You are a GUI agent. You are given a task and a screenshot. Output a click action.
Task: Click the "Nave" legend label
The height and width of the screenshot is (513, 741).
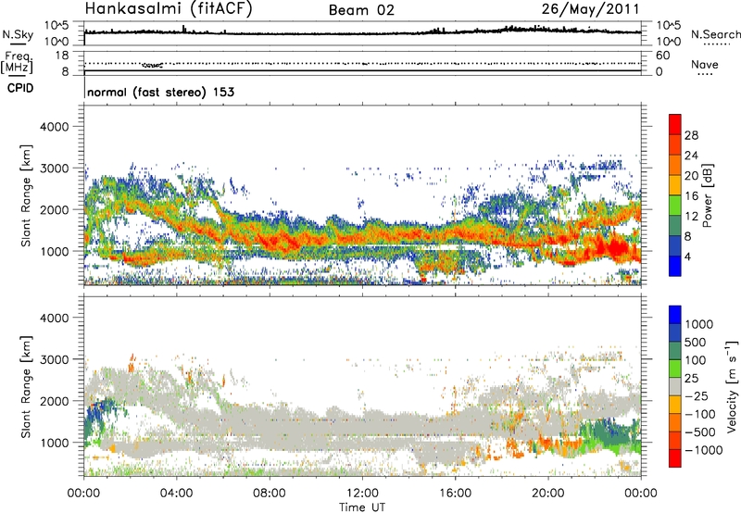pos(705,64)
